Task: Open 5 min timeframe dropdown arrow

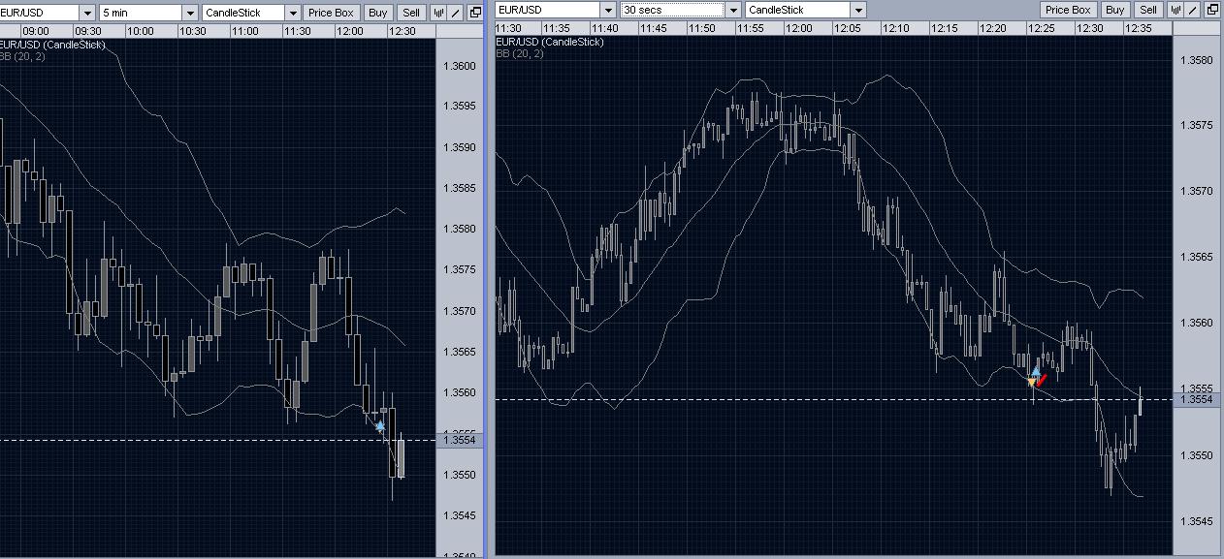Action: click(x=190, y=13)
